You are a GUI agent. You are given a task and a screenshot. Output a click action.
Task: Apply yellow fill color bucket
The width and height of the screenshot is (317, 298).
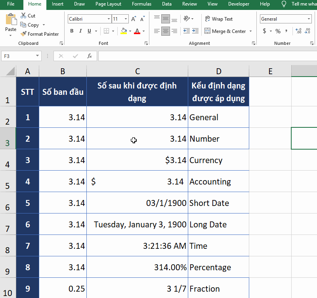pos(124,31)
